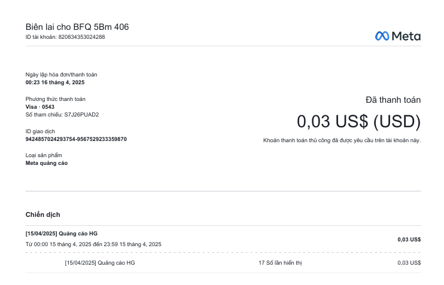This screenshot has width=444, height=285.
Task: Open the bold Quảng cáo HG campaign name
Action: (61, 233)
